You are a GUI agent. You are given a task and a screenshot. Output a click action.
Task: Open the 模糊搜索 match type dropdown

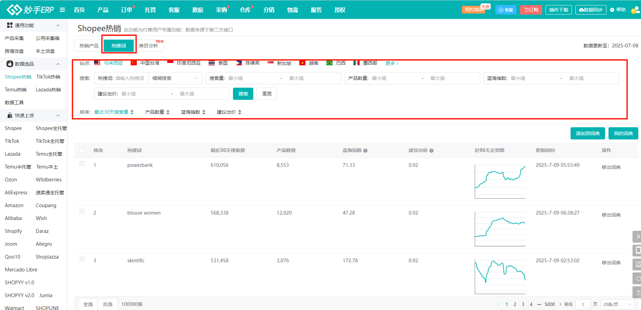pyautogui.click(x=175, y=78)
